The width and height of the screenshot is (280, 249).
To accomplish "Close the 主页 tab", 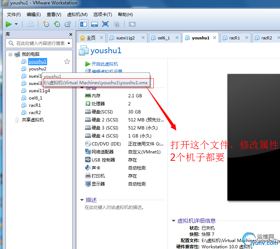I will coord(101,38).
